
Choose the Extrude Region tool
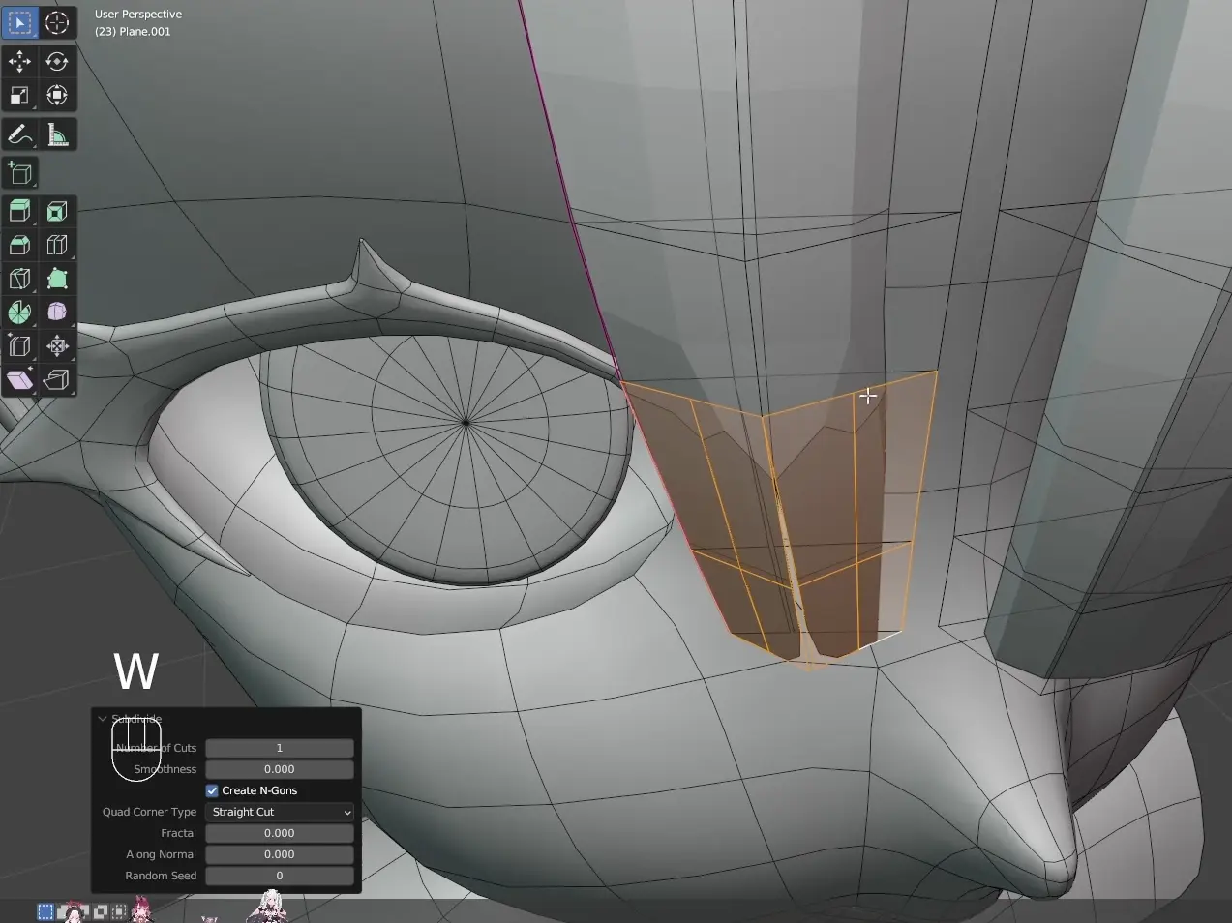coord(19,211)
